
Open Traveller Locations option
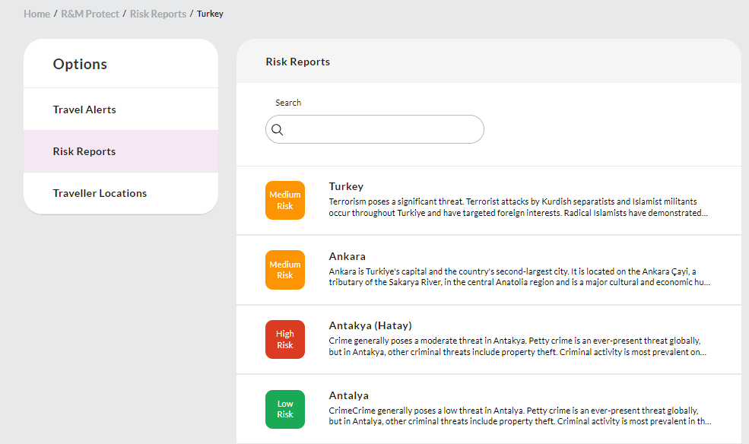coord(121,193)
